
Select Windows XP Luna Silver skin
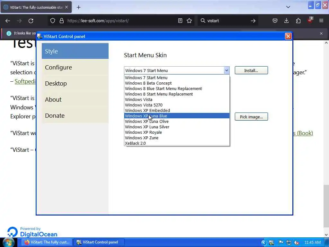[177, 127]
